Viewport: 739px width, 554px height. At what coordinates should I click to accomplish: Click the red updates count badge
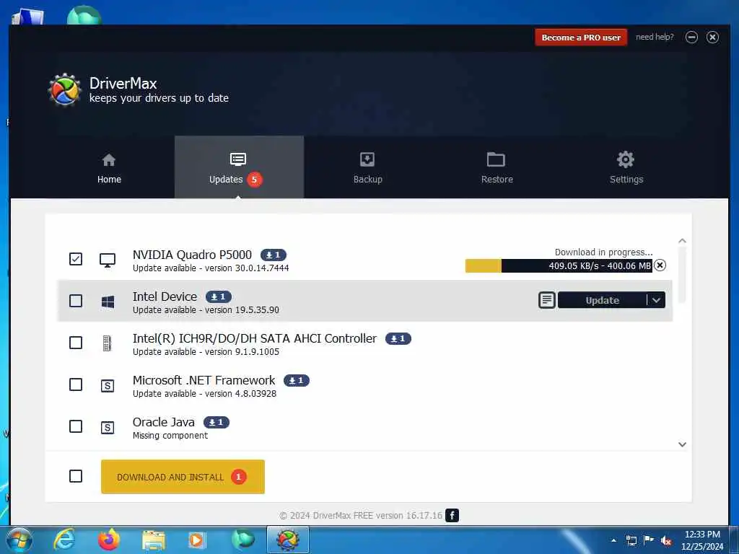[254, 180]
